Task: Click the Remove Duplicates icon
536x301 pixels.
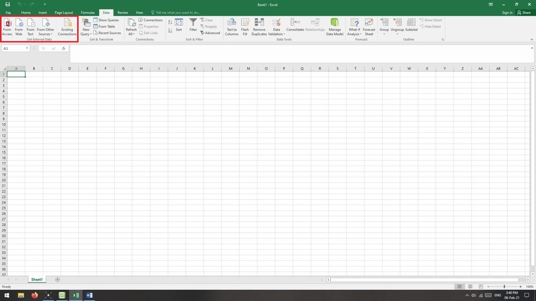Action: (259, 27)
